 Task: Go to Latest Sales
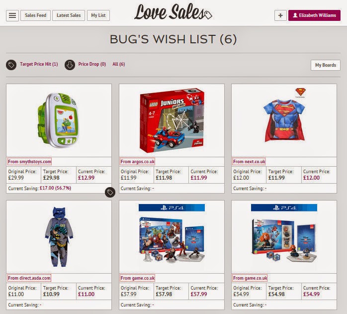click(x=69, y=15)
